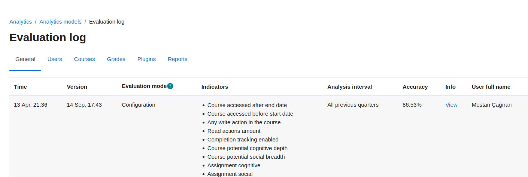Click the Accuracy column header
The width and height of the screenshot is (528, 177).
point(415,87)
